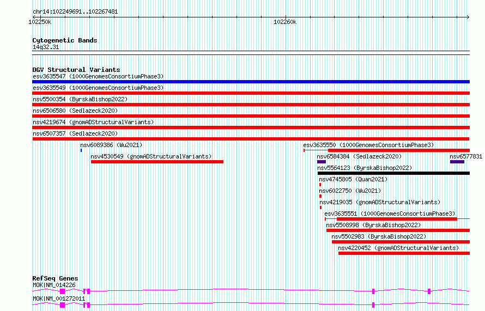Open nsv6089386 (Wu2021) label
Screen dimensions: 485x311
click(111, 145)
